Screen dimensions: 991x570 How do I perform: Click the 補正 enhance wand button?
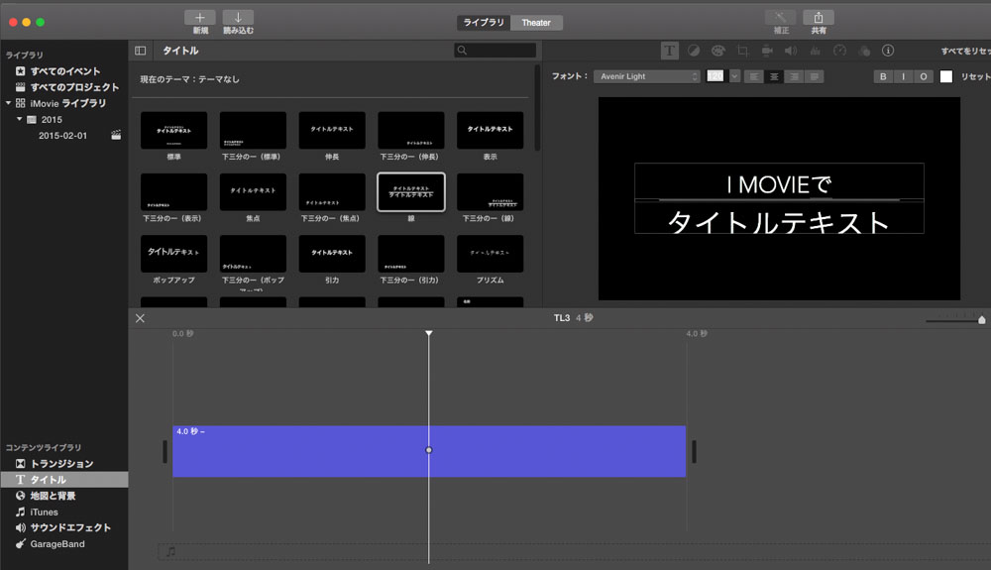tap(781, 18)
